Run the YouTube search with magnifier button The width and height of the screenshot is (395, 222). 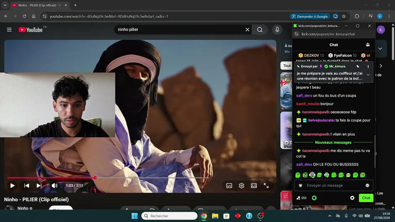tap(260, 30)
